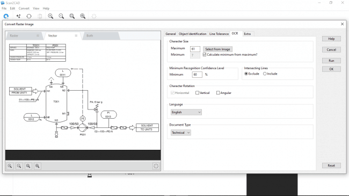Click the sparkle clean image icon in the main toolbar
Image resolution: width=349 pixels, height=196 pixels.
tap(18, 16)
